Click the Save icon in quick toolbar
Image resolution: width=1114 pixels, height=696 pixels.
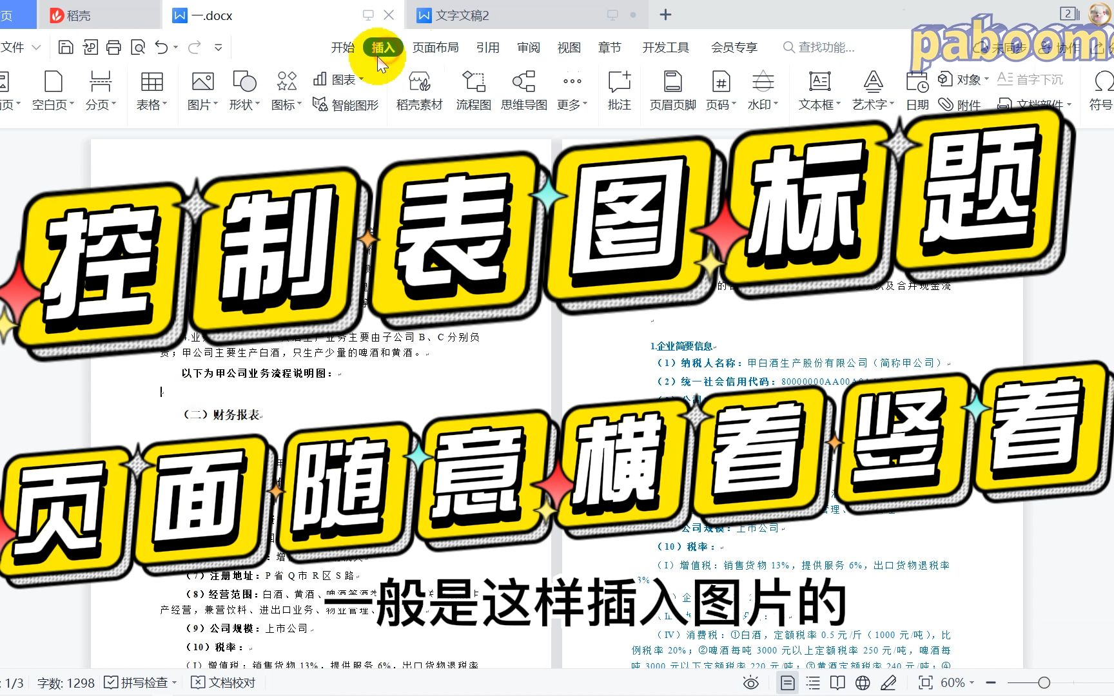pyautogui.click(x=65, y=47)
